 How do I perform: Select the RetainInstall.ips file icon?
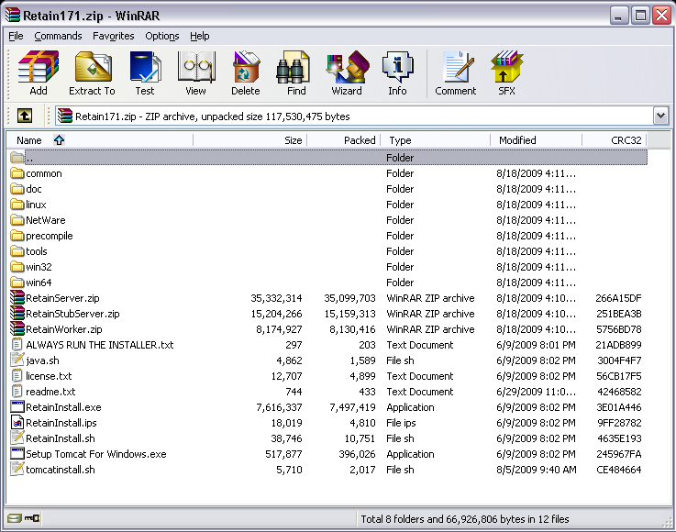tap(17, 423)
